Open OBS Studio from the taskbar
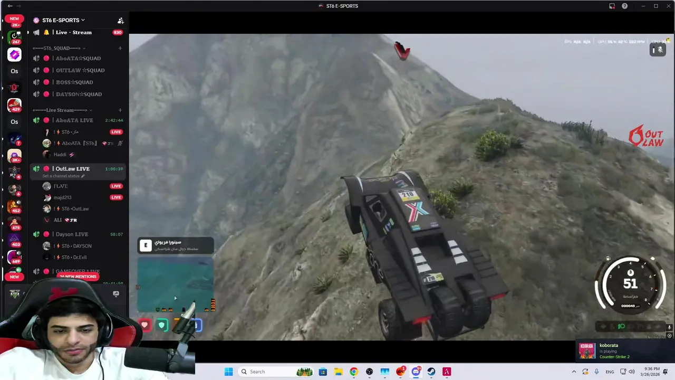675x380 pixels. (x=369, y=372)
